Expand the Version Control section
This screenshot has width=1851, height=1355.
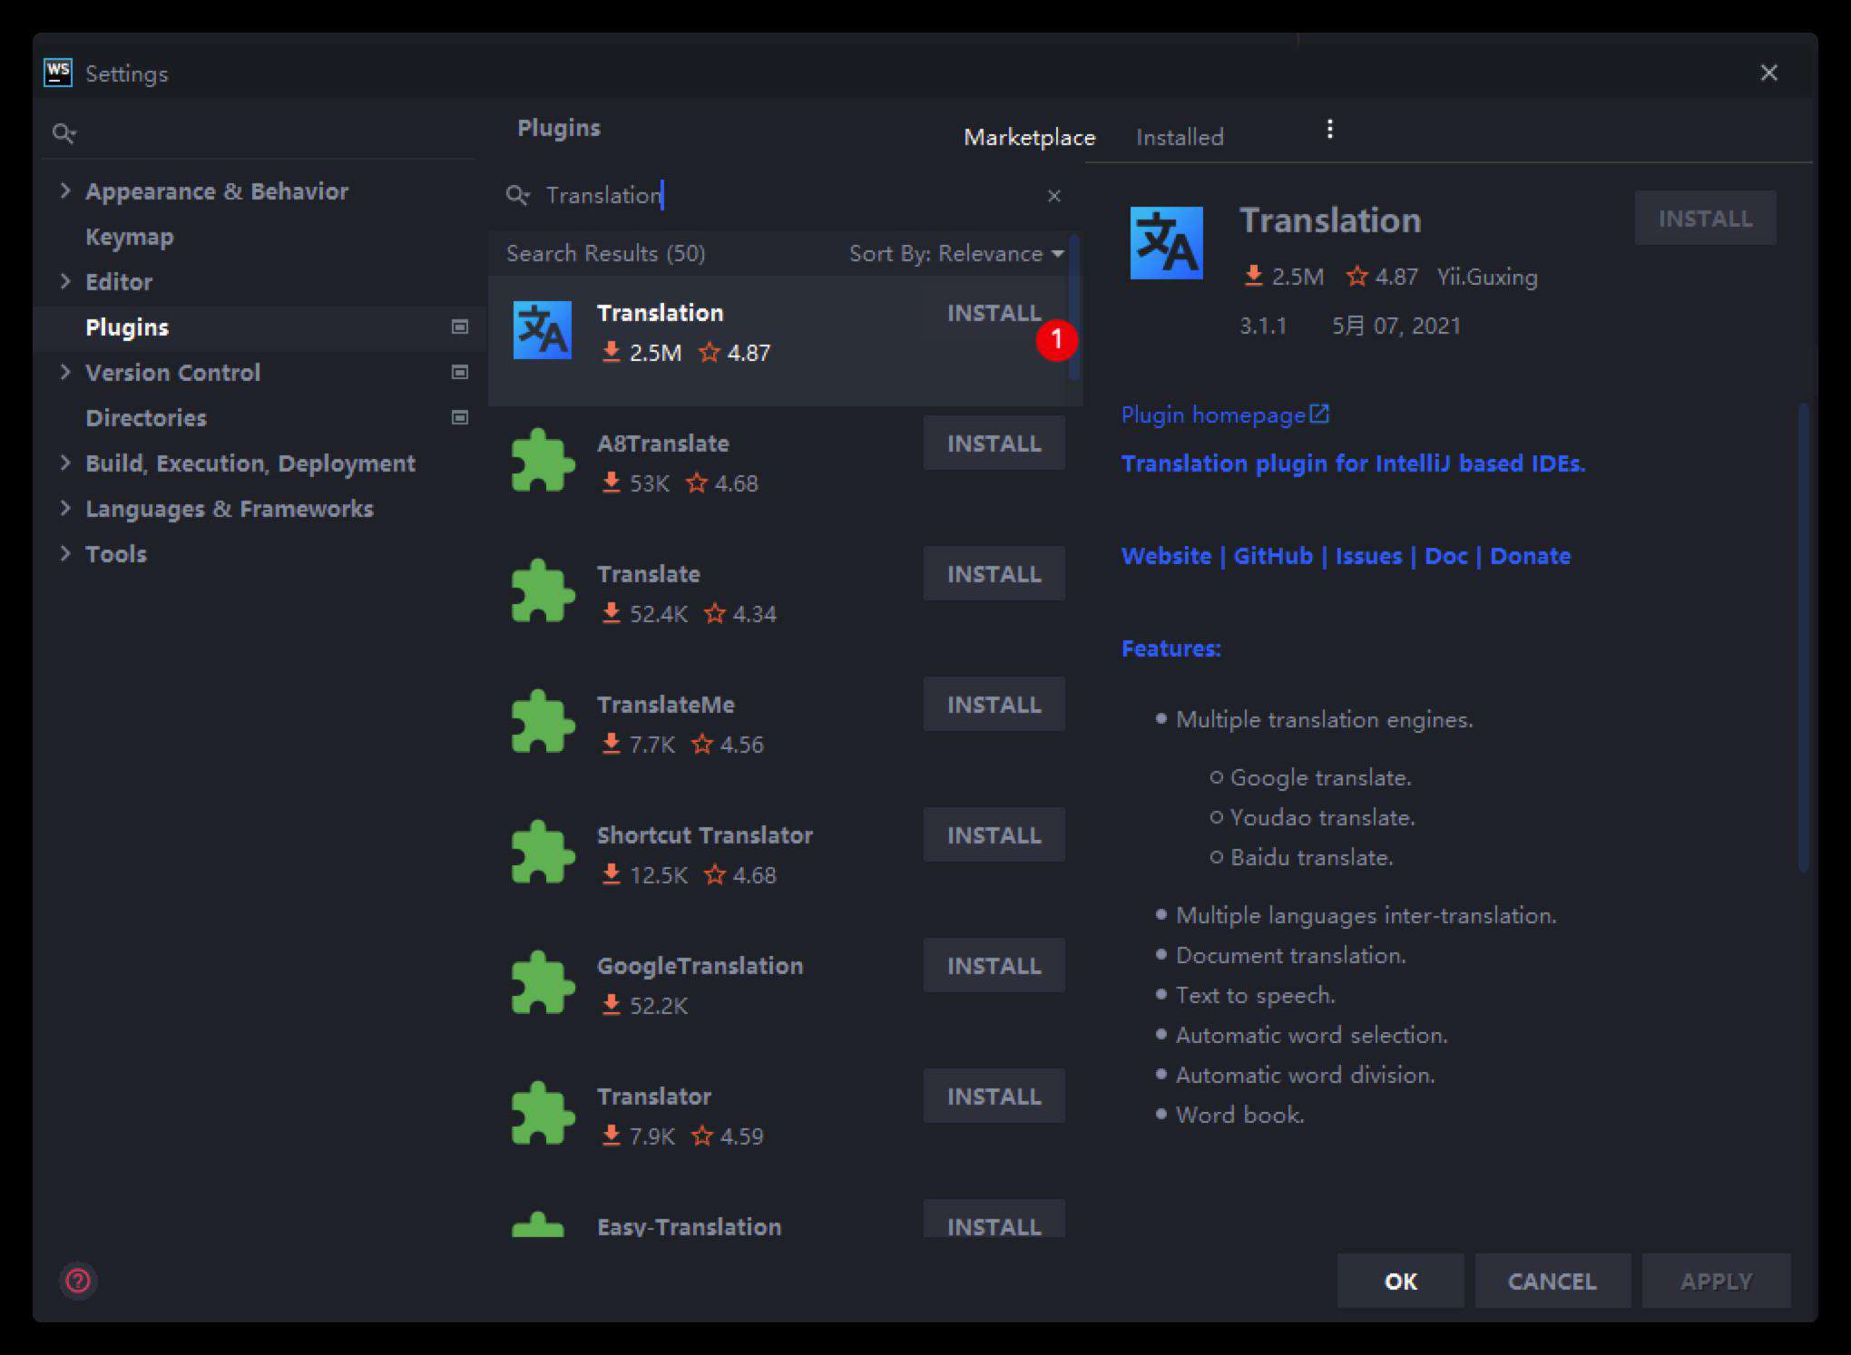pyautogui.click(x=66, y=372)
